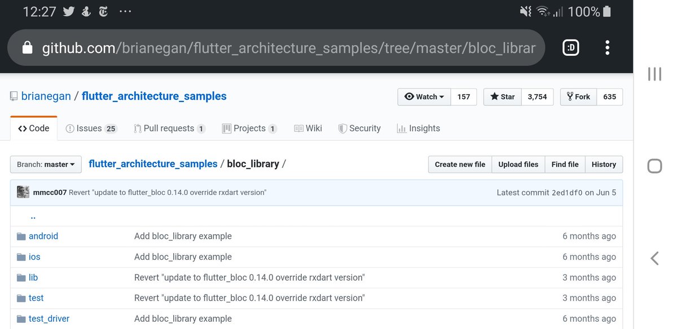Click the test_driver folder icon
Screen dimensions: 677x329
[x=21, y=319]
